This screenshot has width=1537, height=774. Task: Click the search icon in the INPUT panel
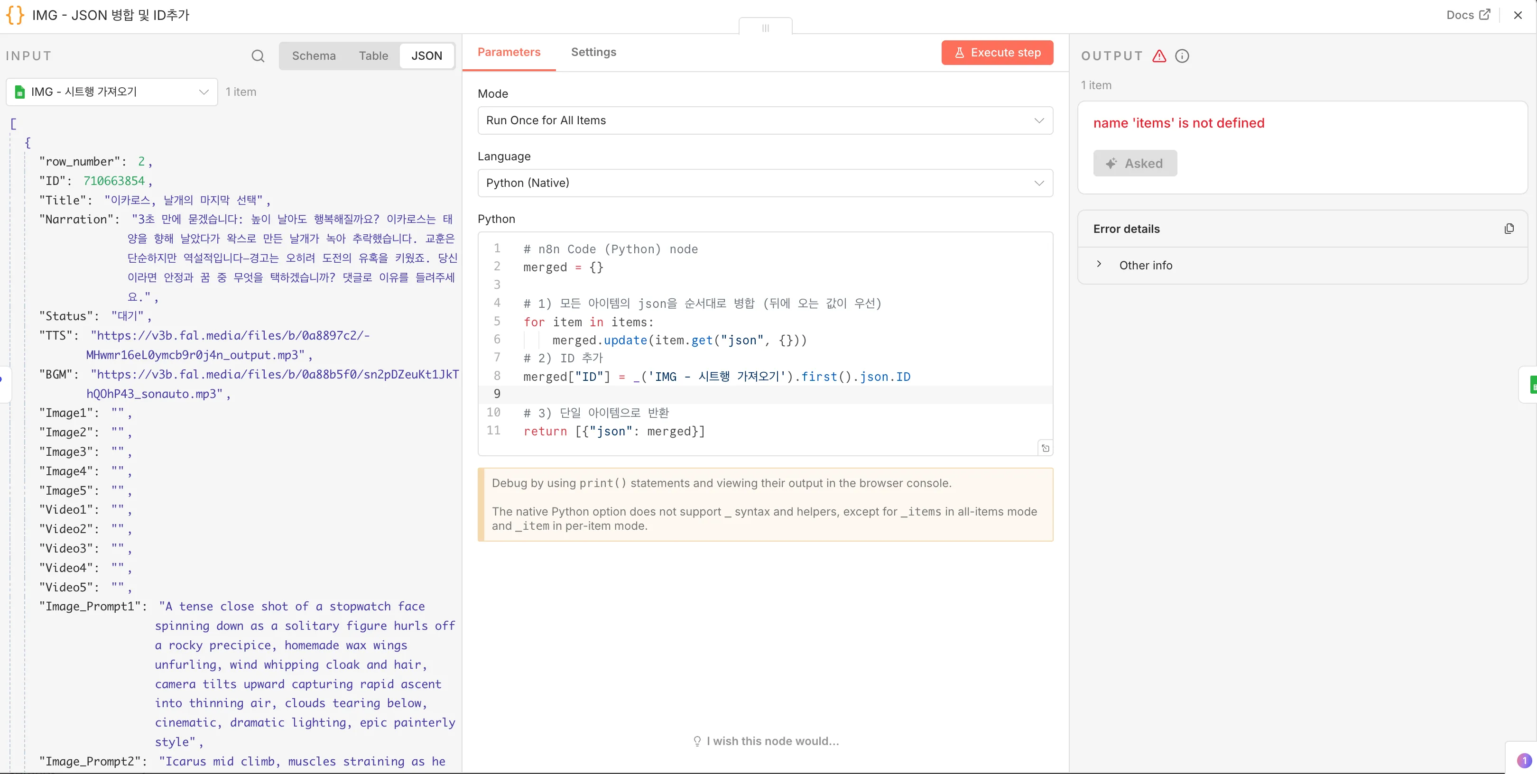(258, 55)
